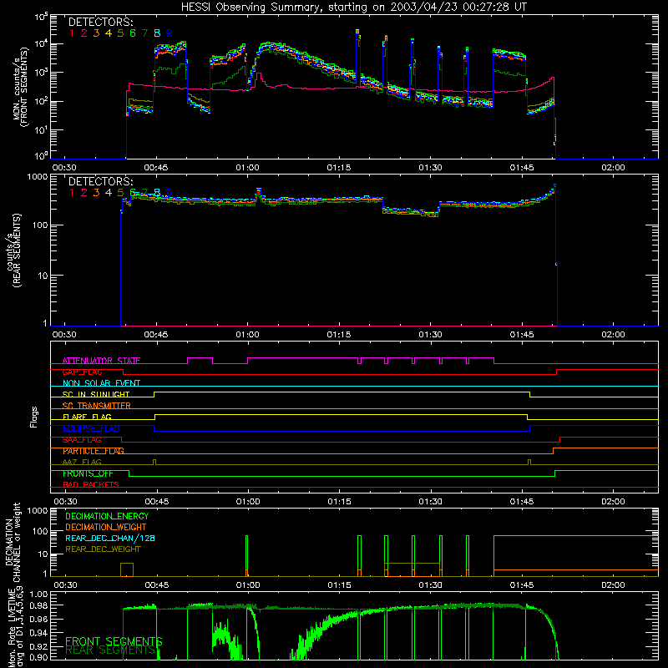Click the NON_SOLAR_EVENT flag label
668x668 pixels.
click(101, 383)
